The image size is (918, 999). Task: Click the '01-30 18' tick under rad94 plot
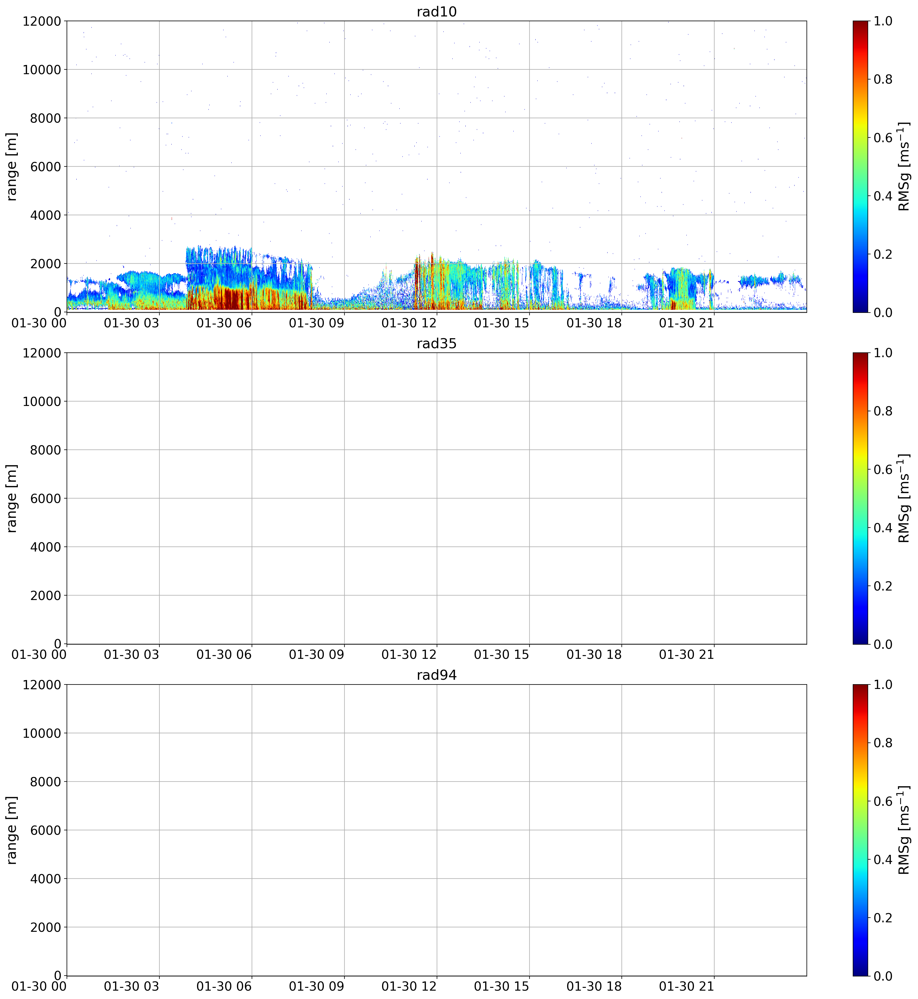click(594, 986)
